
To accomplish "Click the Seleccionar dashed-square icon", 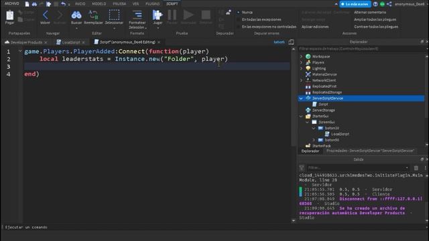I will point(114,15).
